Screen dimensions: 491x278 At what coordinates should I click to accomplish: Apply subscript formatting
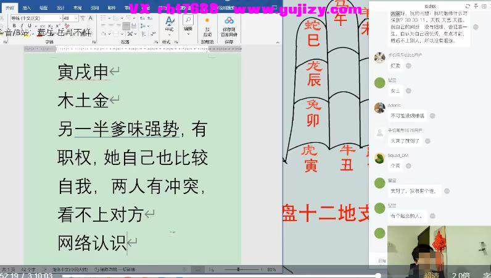(x=50, y=26)
